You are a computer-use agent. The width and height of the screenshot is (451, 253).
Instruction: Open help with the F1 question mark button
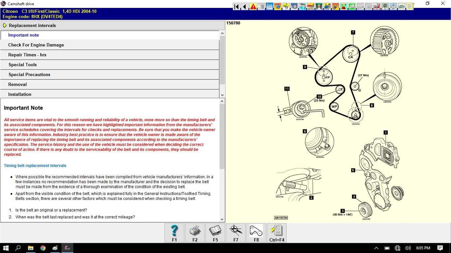[174, 233]
